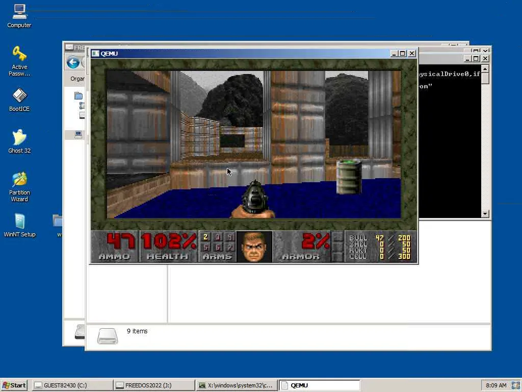Switch to the X:\windows\system32 console taskbar item

(237, 385)
